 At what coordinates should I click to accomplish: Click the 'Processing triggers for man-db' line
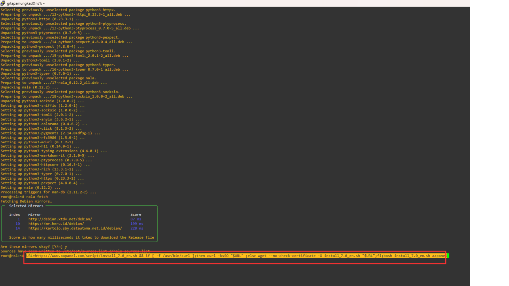coord(48,192)
